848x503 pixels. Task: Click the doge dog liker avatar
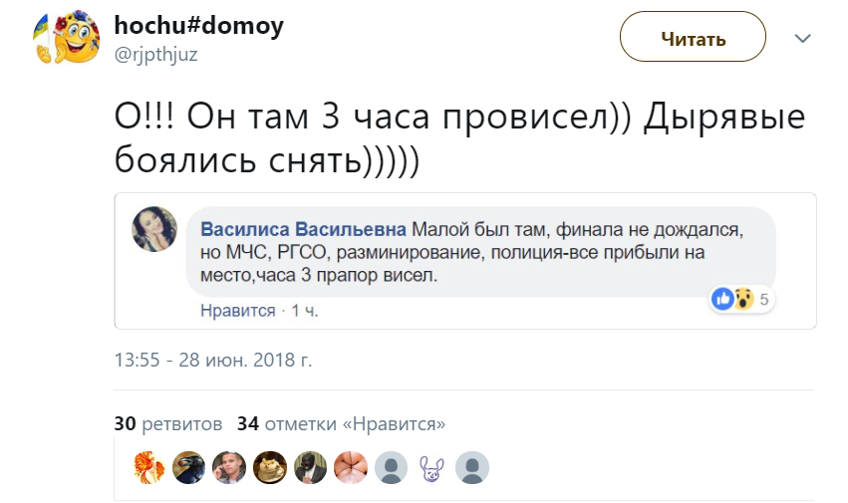(270, 466)
